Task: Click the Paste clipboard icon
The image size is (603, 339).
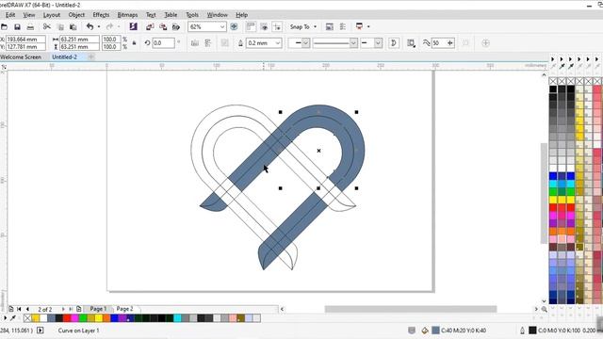Action: click(73, 27)
